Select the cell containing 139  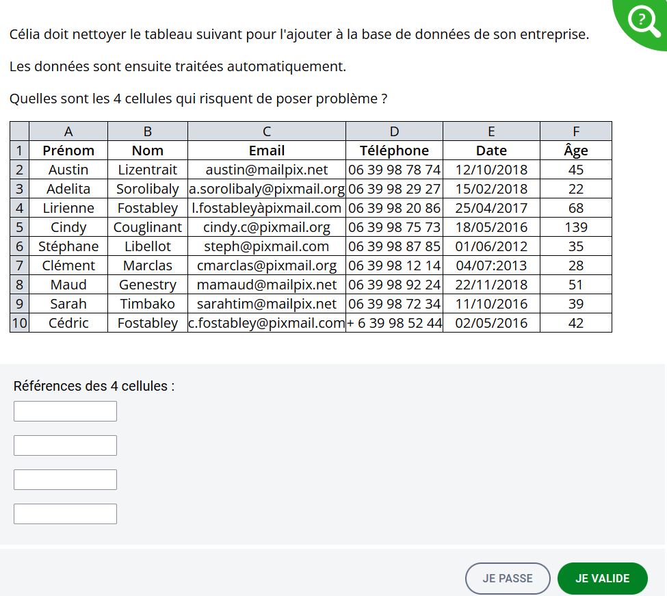click(x=576, y=227)
